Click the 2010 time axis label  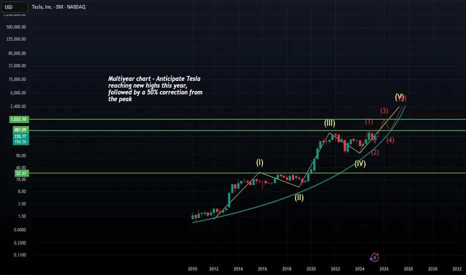pos(192,269)
